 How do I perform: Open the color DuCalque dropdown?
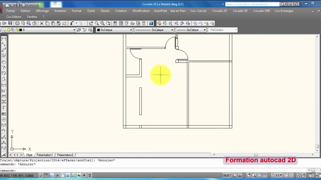click(131, 30)
